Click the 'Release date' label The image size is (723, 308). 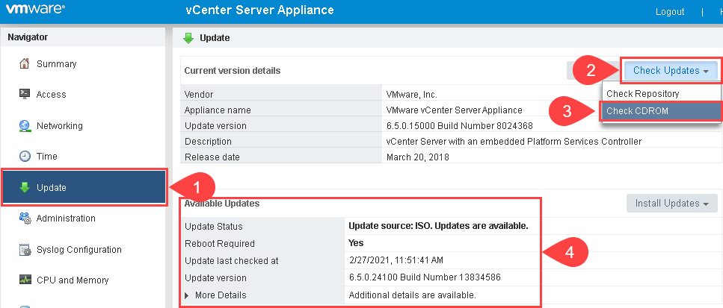(x=212, y=157)
